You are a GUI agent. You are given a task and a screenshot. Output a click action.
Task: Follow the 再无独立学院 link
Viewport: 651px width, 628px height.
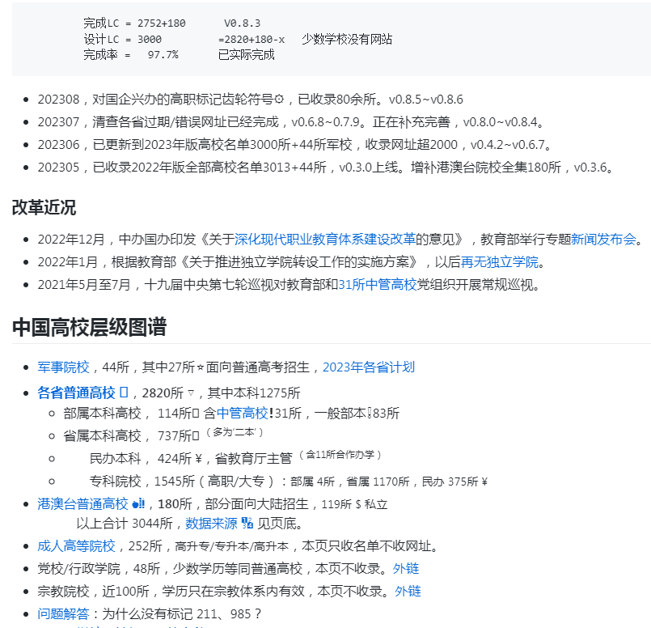click(499, 261)
